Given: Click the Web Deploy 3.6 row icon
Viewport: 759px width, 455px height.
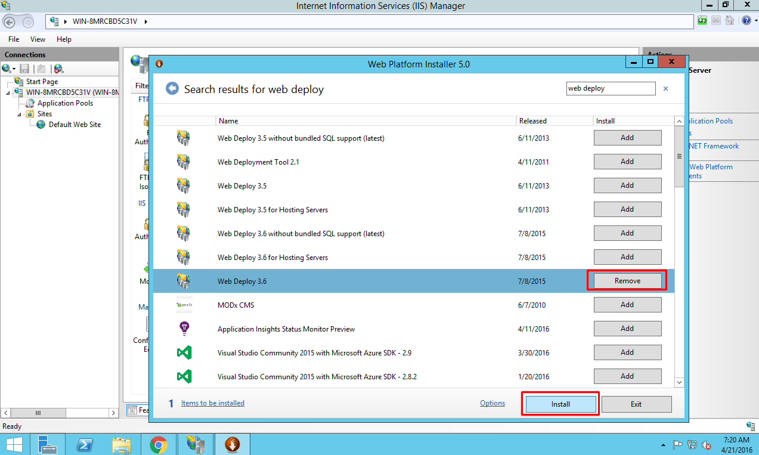Looking at the screenshot, I should tap(183, 281).
